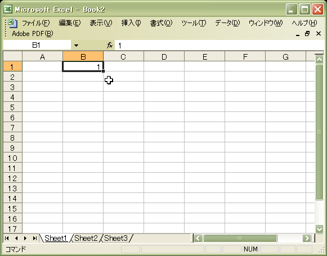
Task: Minimize the workbook window inside Excel
Action: tap(298, 34)
